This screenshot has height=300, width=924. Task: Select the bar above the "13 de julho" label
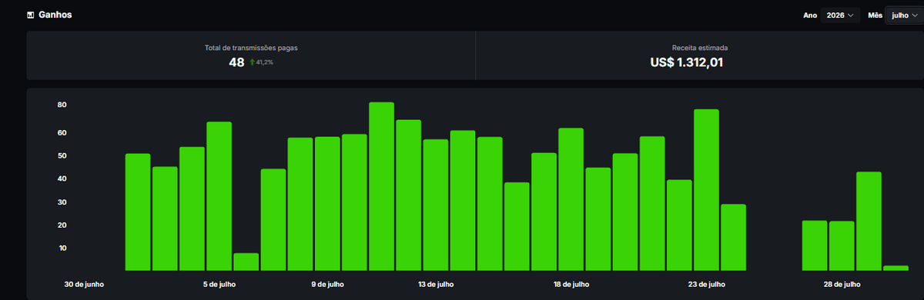(x=436, y=205)
